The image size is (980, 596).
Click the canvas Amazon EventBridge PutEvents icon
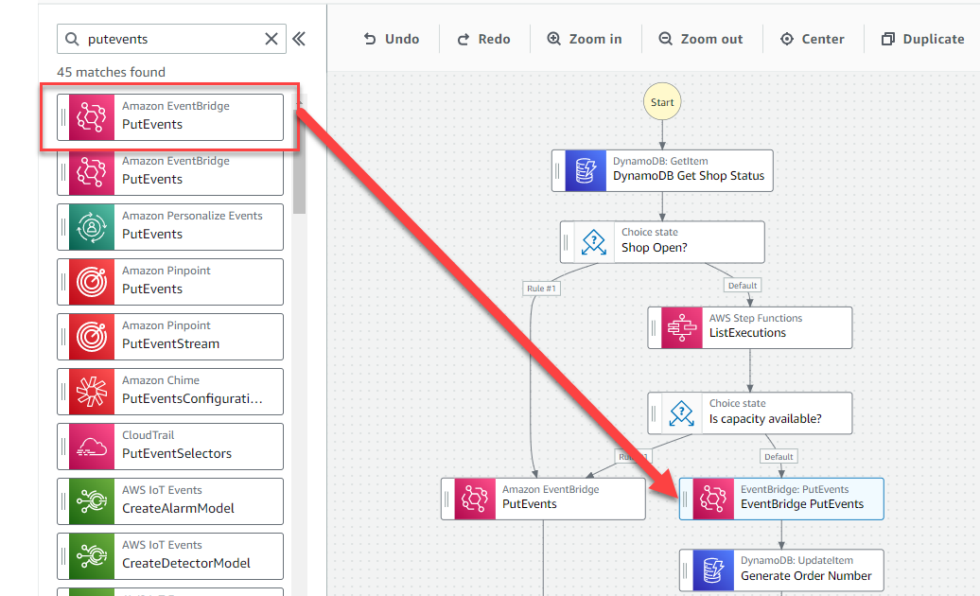coord(474,500)
